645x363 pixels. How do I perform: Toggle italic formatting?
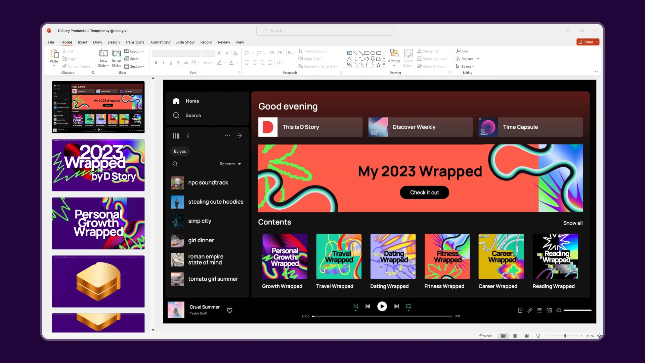tap(163, 63)
